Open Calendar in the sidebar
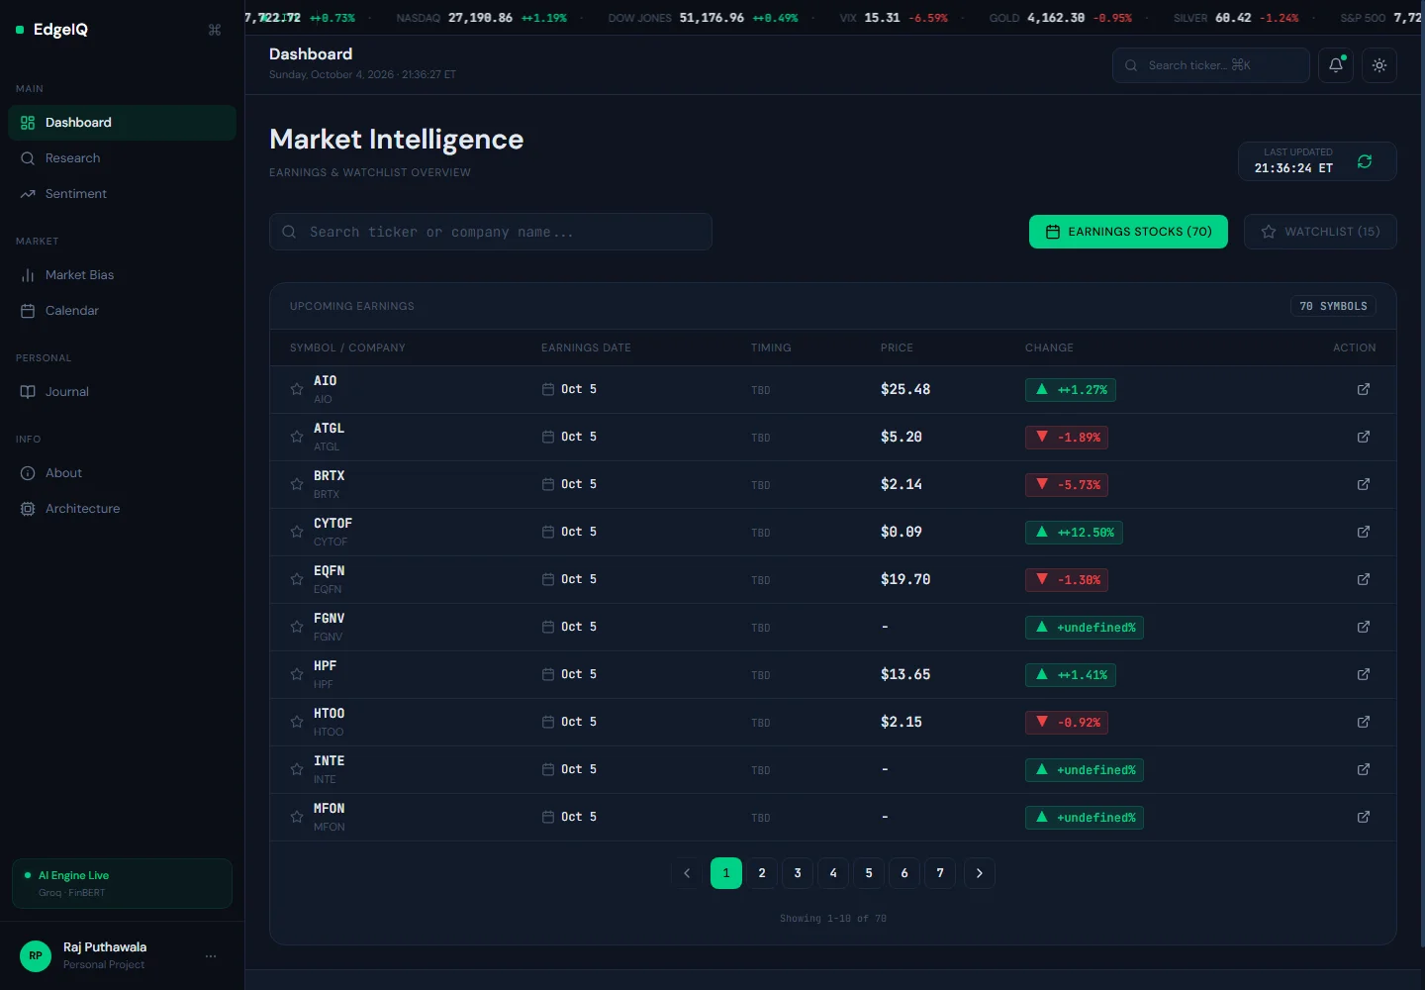Screen dimensions: 1425x990 (122, 311)
